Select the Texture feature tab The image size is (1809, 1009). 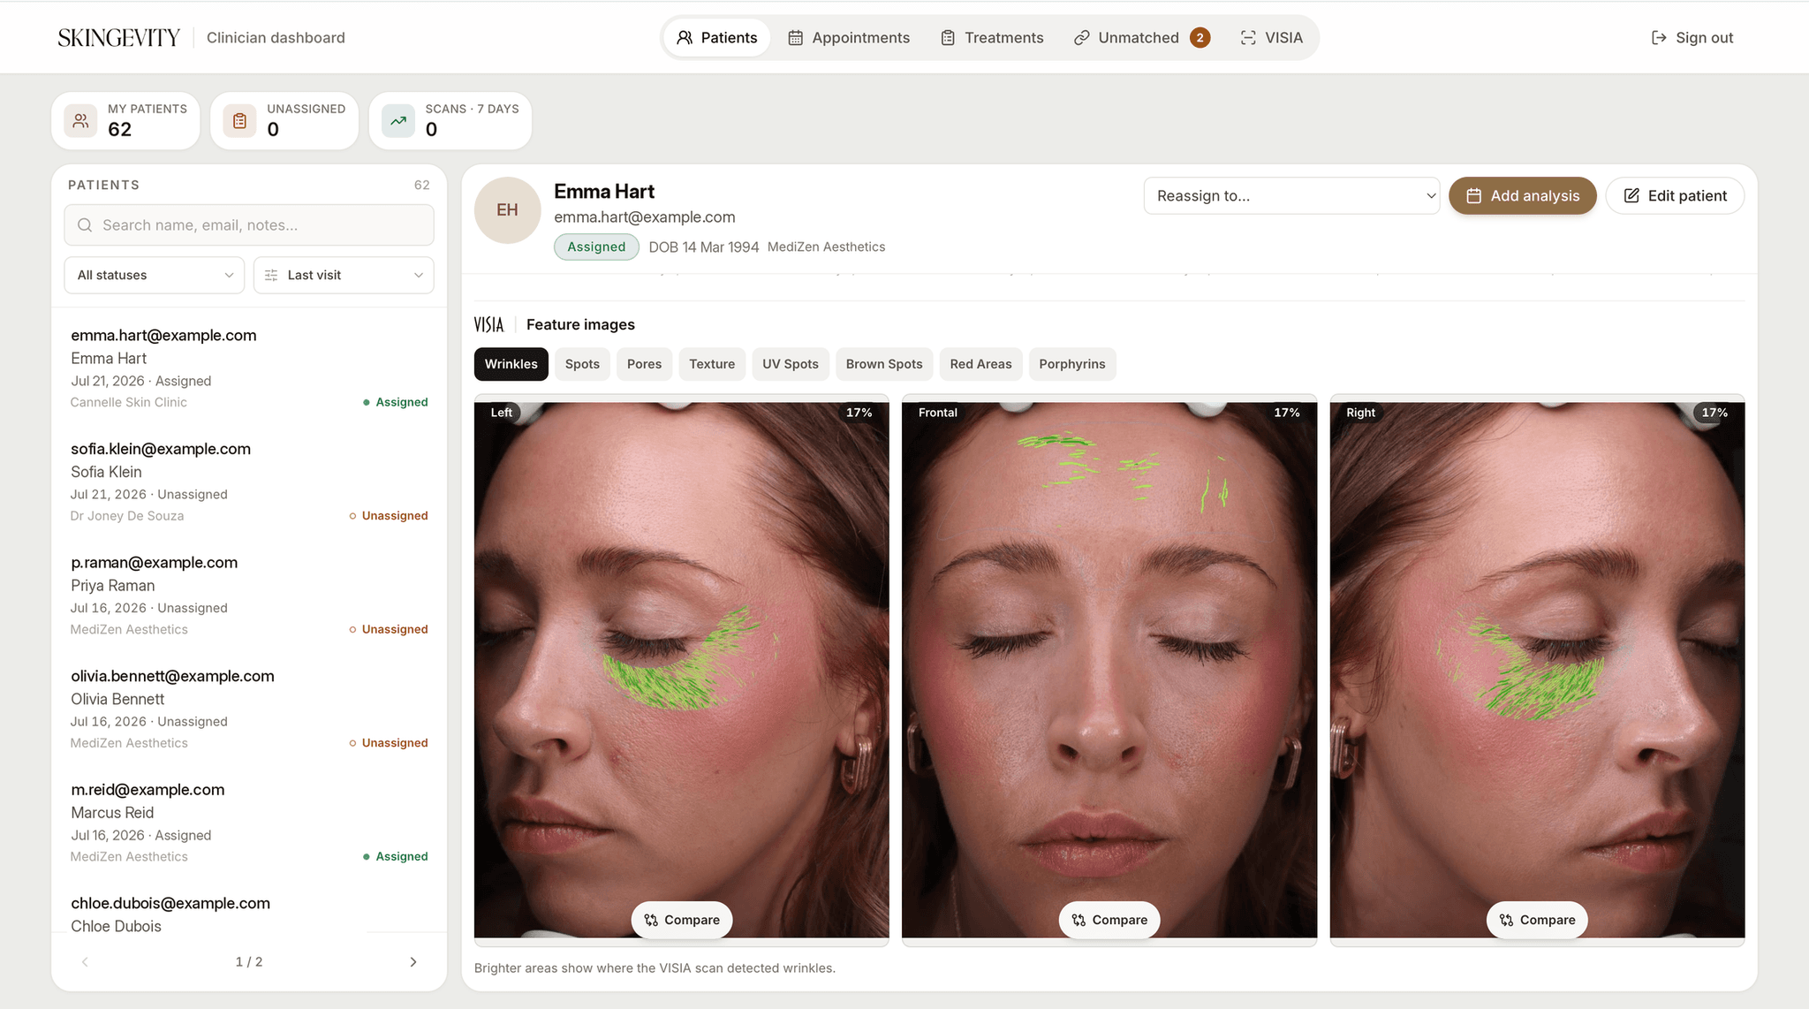712,364
